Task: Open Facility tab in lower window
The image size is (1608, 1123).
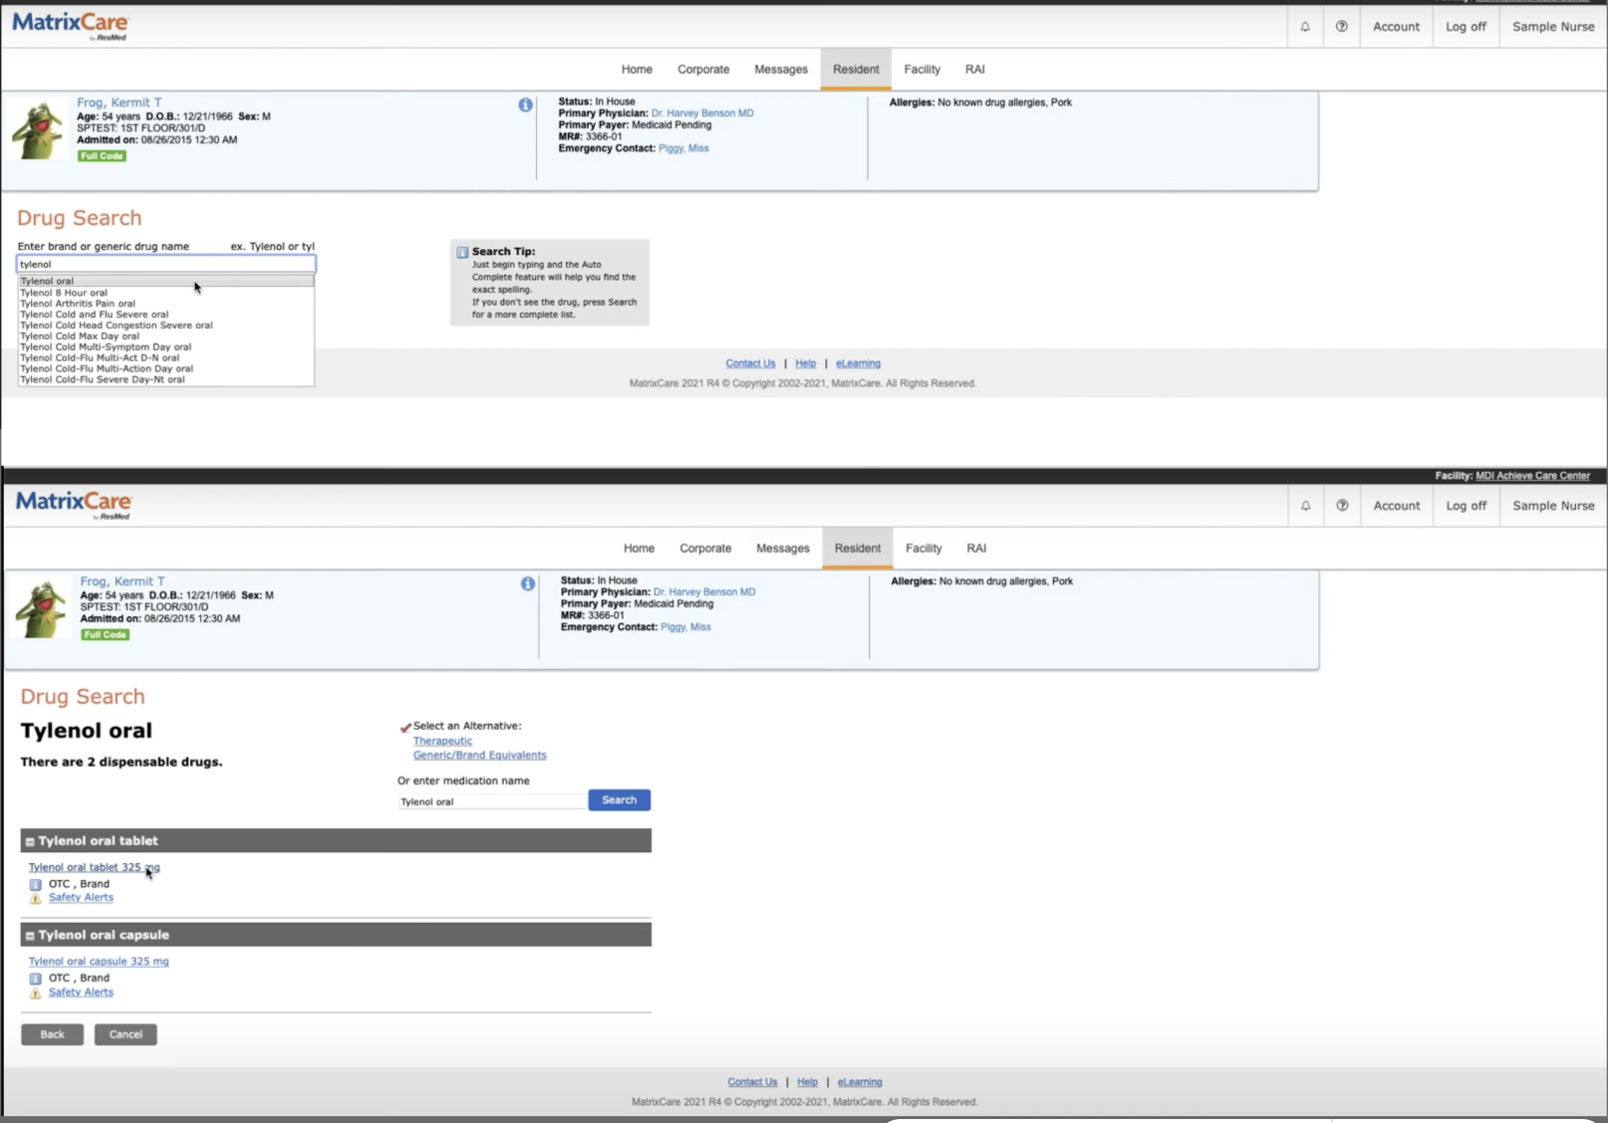Action: (924, 549)
